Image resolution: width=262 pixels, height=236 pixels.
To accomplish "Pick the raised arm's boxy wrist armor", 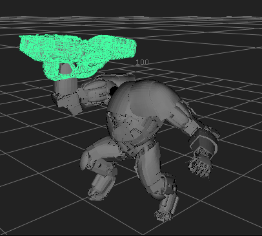I will pos(66,102).
